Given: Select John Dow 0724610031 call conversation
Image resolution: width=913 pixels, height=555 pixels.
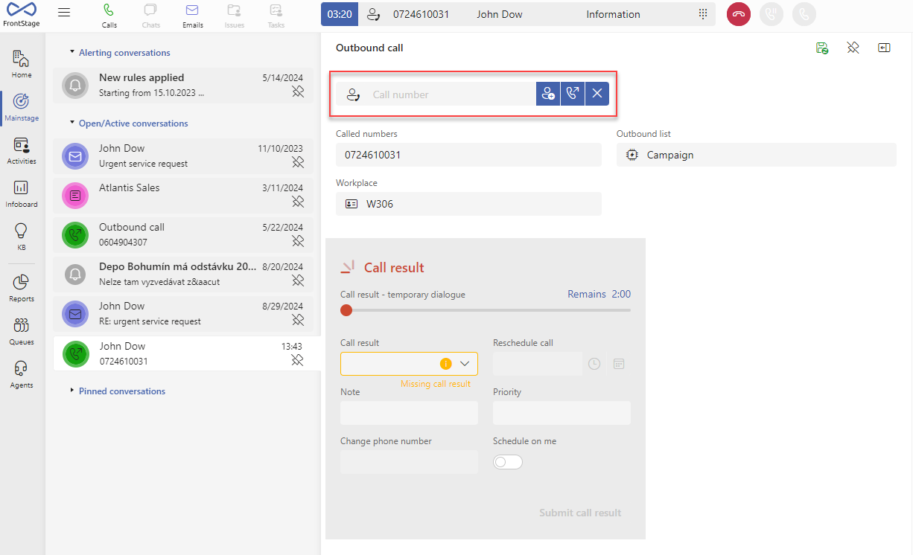Looking at the screenshot, I should (x=187, y=353).
